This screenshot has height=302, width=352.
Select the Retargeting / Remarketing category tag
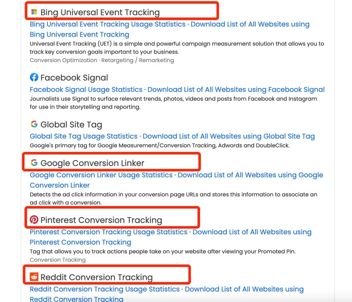click(137, 60)
